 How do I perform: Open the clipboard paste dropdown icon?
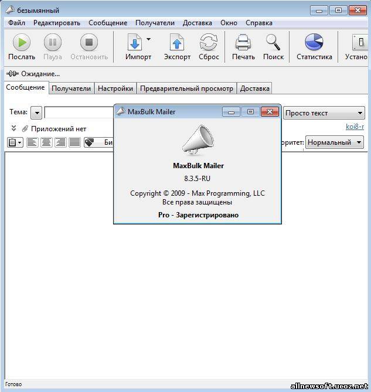click(15, 142)
